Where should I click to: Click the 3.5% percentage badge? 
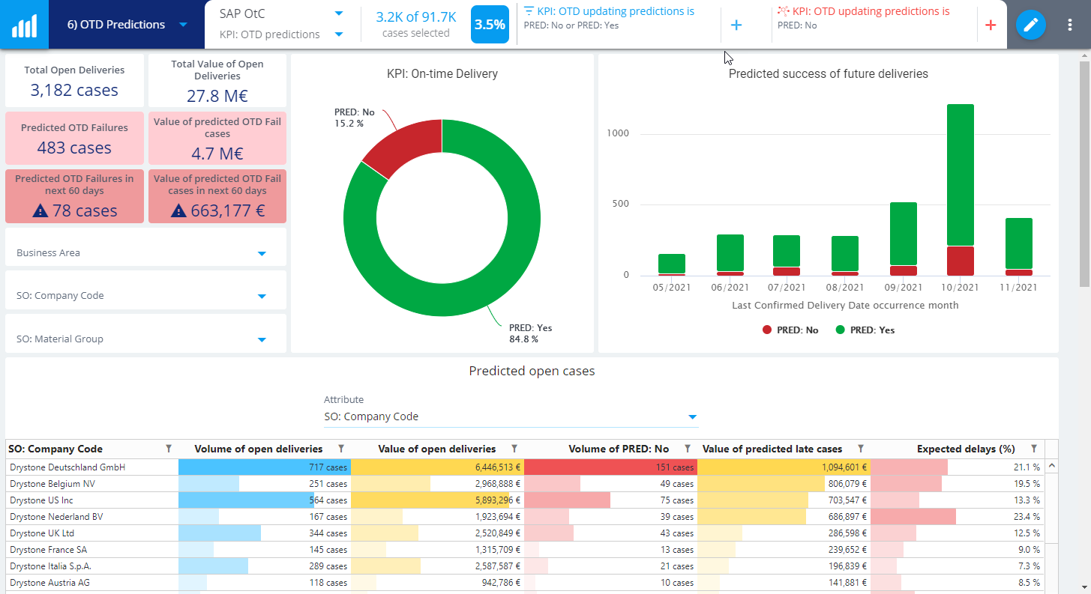(490, 25)
